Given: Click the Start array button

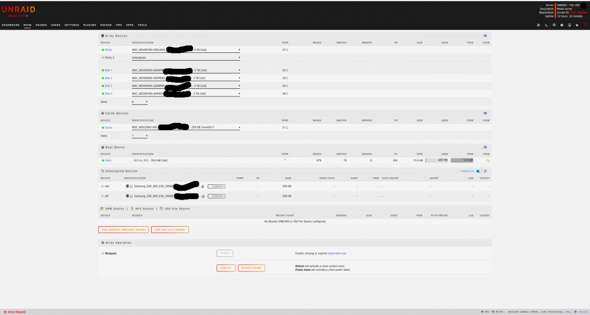Looking at the screenshot, I should pos(225,253).
